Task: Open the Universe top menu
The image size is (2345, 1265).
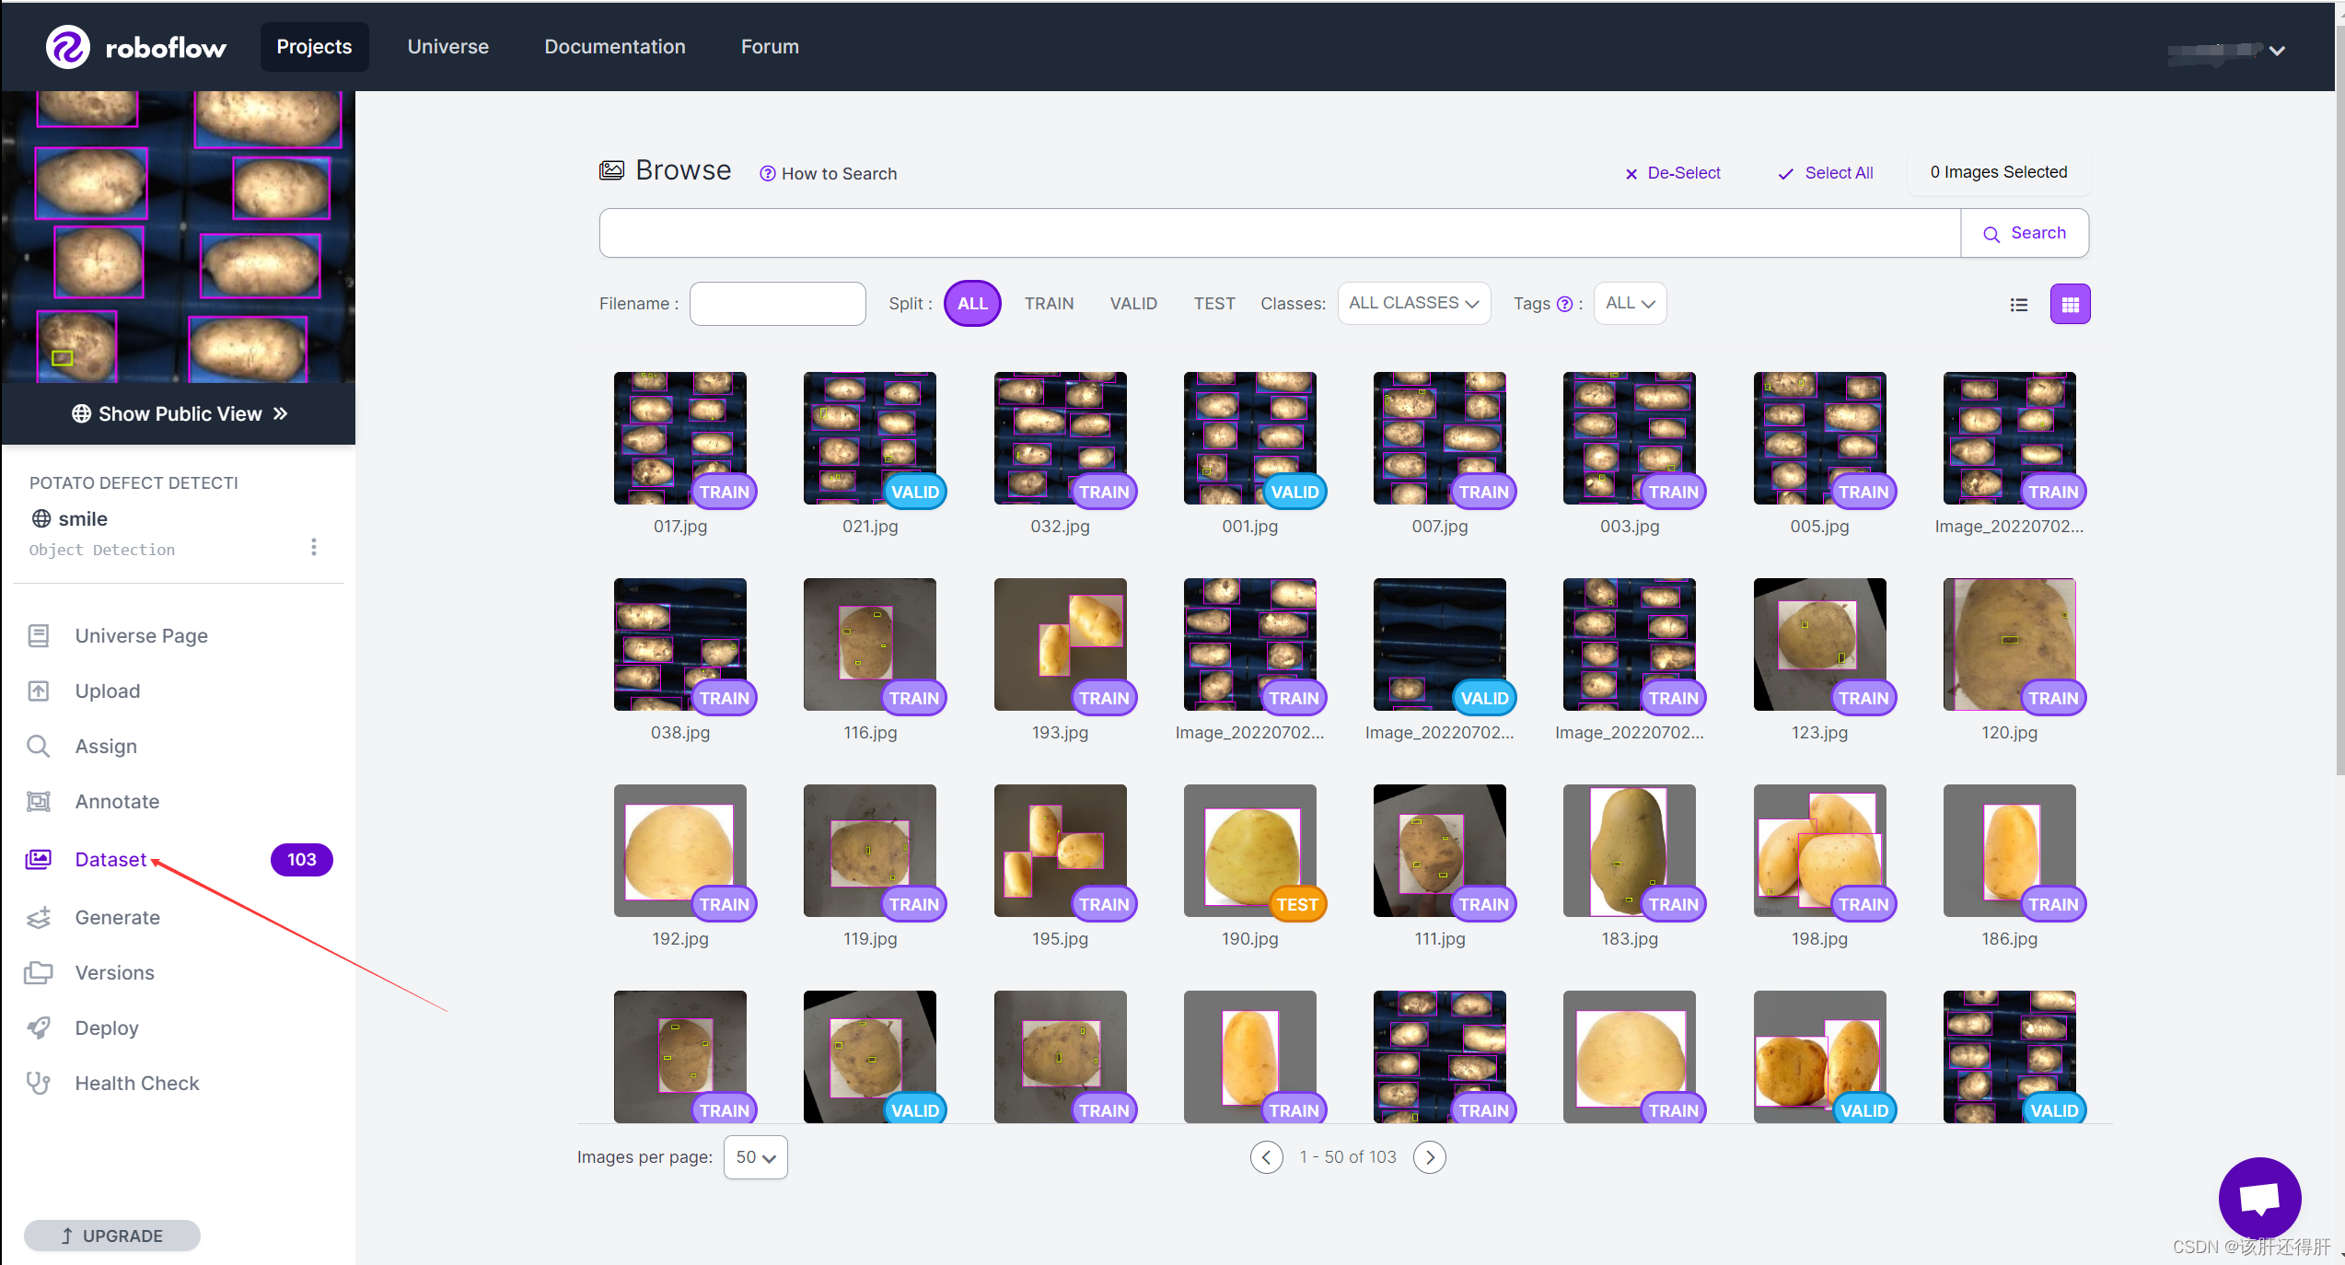Action: click(x=447, y=47)
